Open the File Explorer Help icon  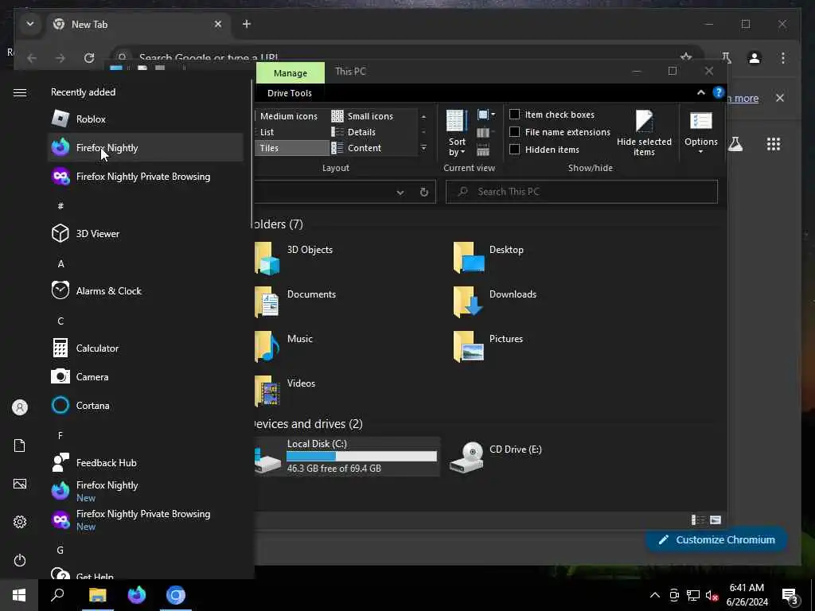point(719,92)
